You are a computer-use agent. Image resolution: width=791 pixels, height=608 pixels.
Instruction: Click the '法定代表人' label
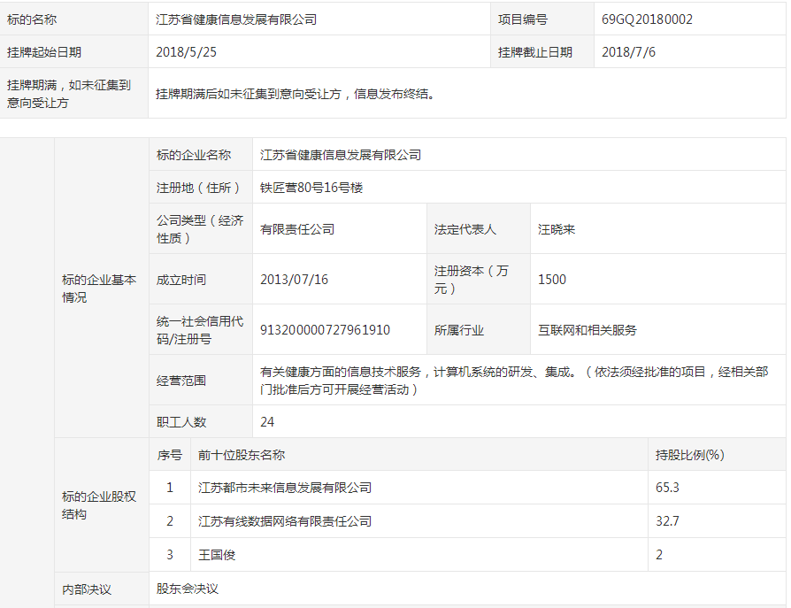point(465,229)
